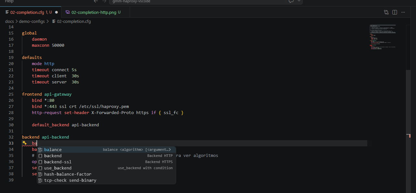Select the tcp-check send-binary suggestion
The height and width of the screenshot is (193, 416).
pos(68,180)
